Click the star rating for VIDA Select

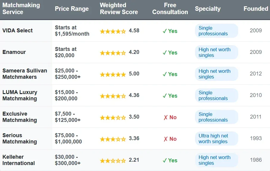[x=113, y=31]
